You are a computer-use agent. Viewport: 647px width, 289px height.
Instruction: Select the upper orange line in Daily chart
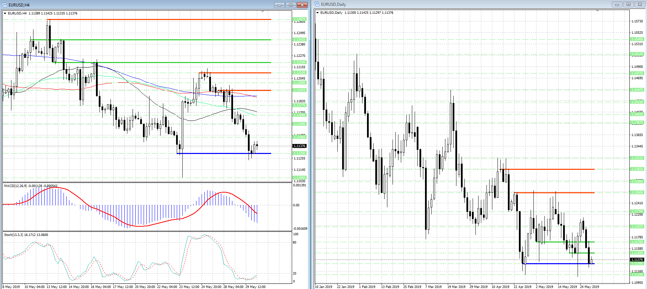point(547,169)
